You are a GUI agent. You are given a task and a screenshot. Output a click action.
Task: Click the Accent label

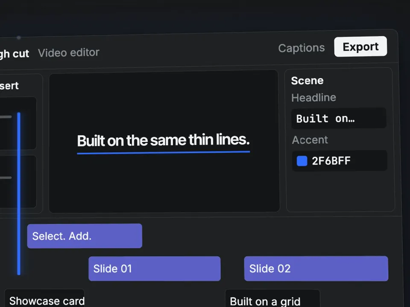pyautogui.click(x=310, y=140)
